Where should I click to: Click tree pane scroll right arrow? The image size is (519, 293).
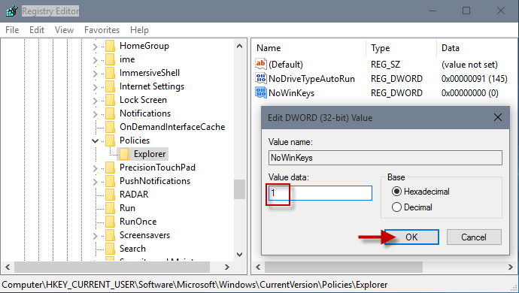(227, 267)
